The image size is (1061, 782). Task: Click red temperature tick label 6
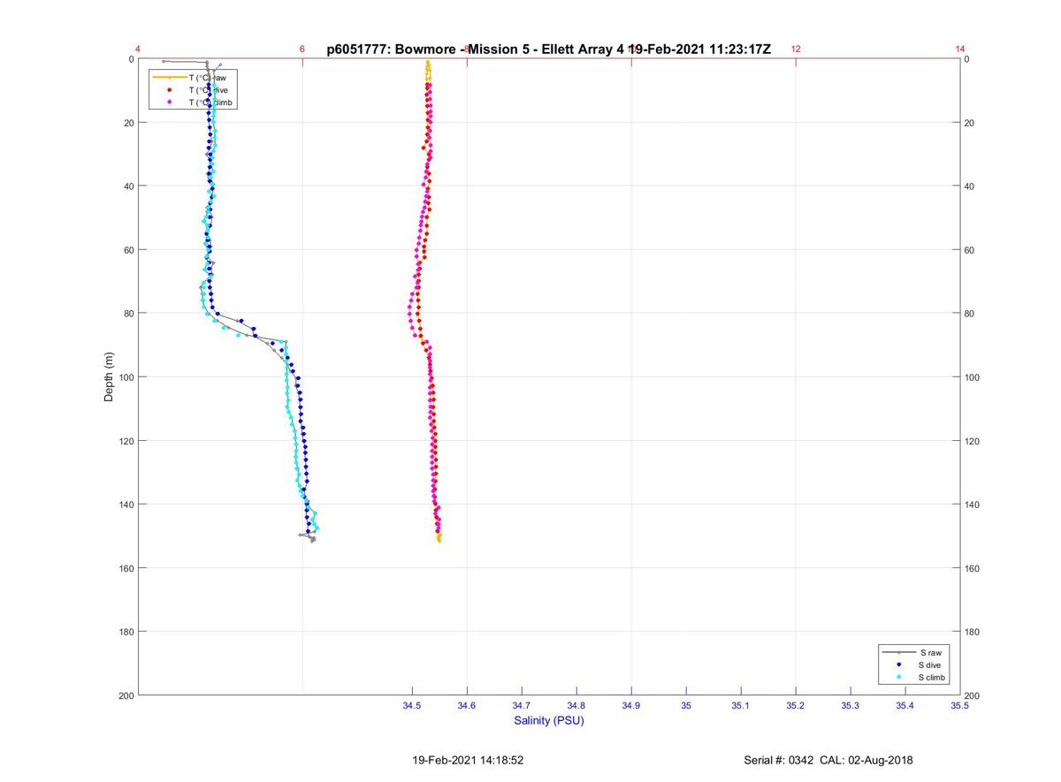tap(302, 49)
